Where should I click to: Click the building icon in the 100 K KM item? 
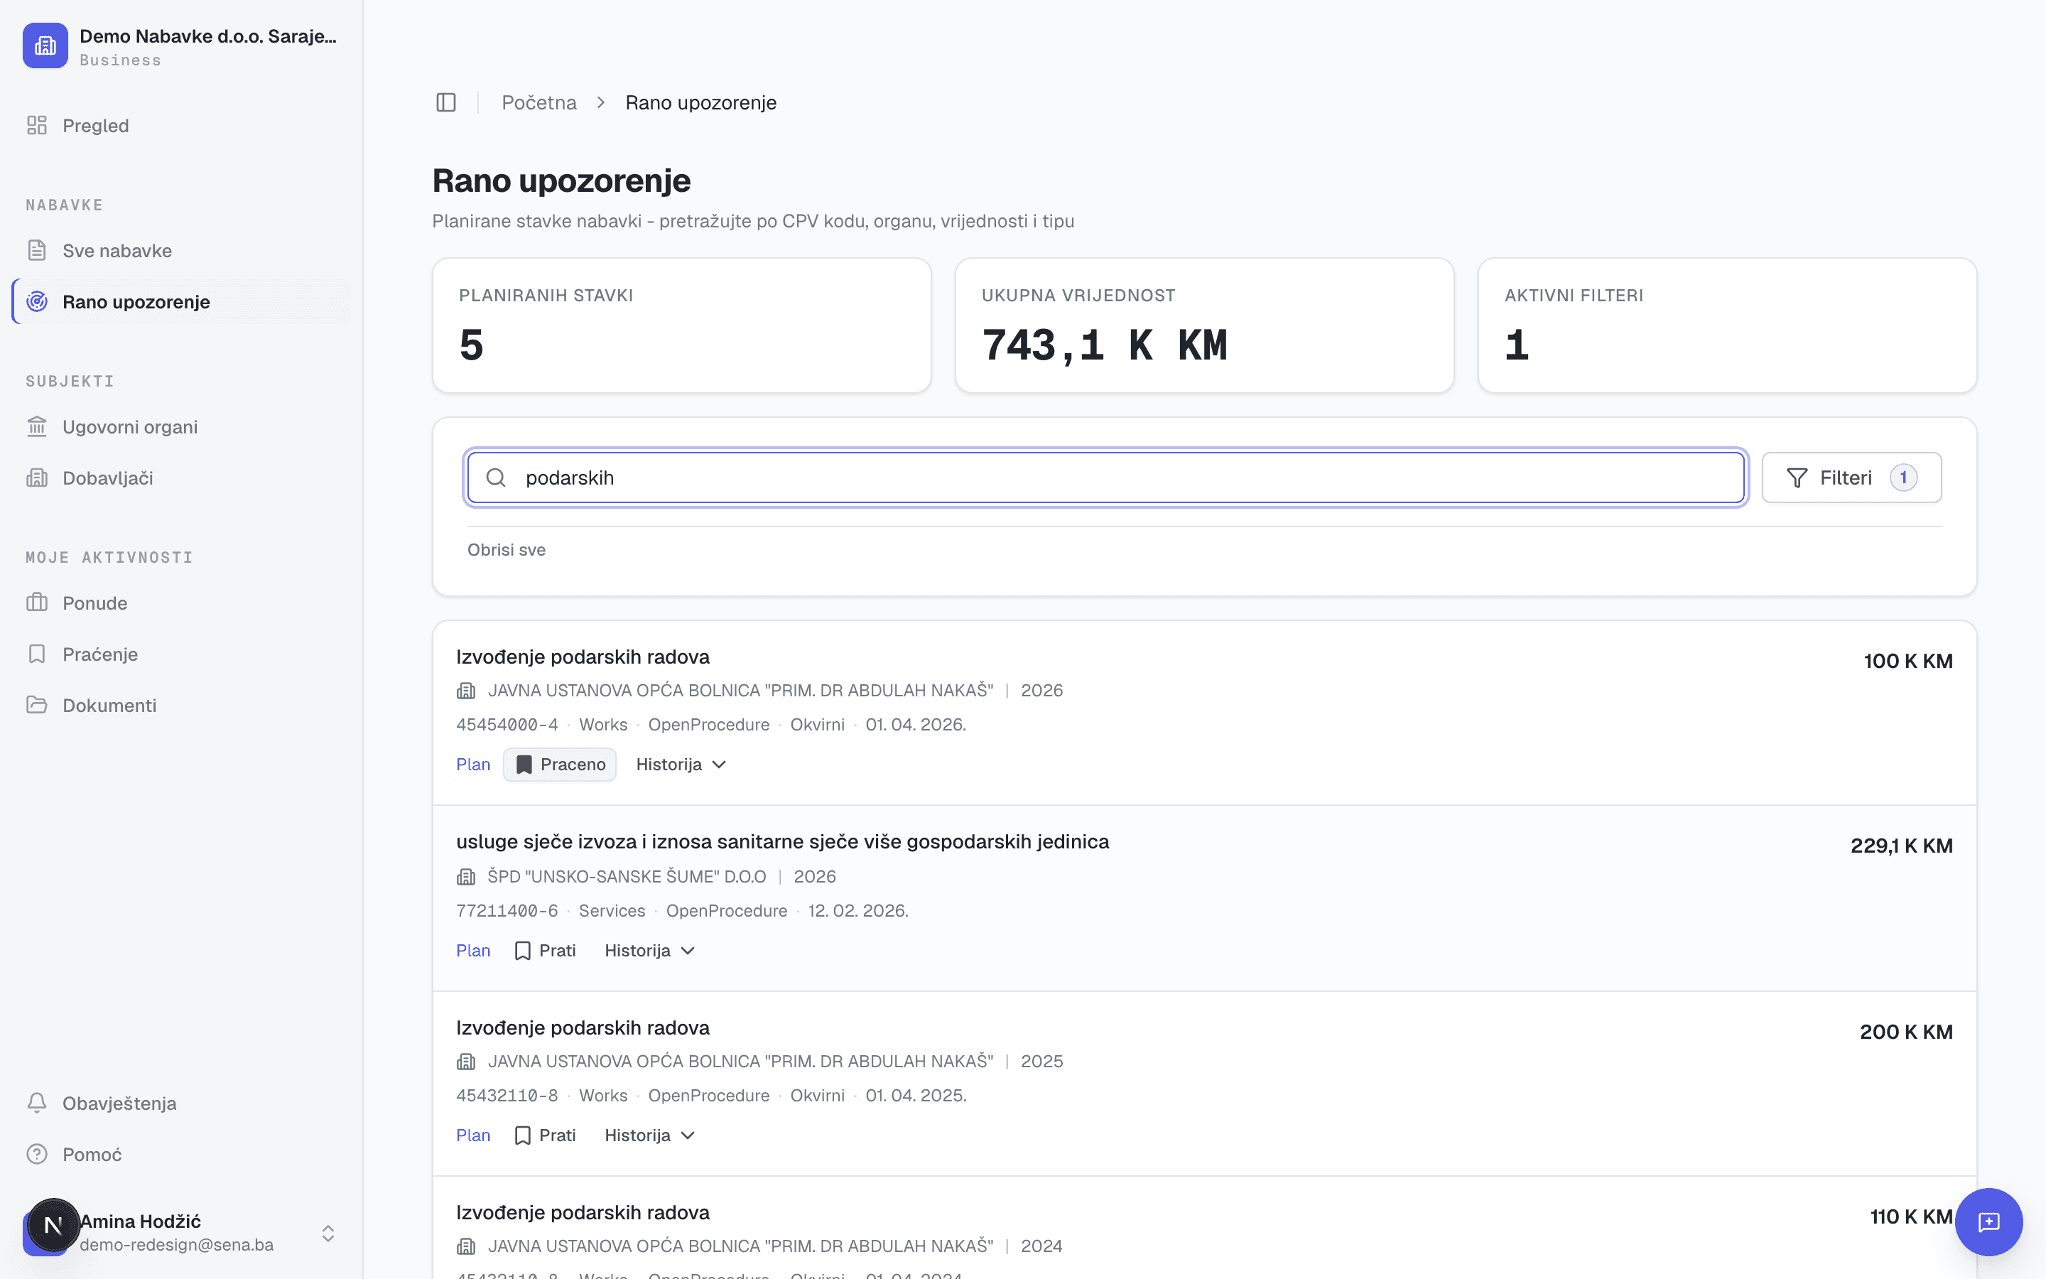tap(466, 690)
